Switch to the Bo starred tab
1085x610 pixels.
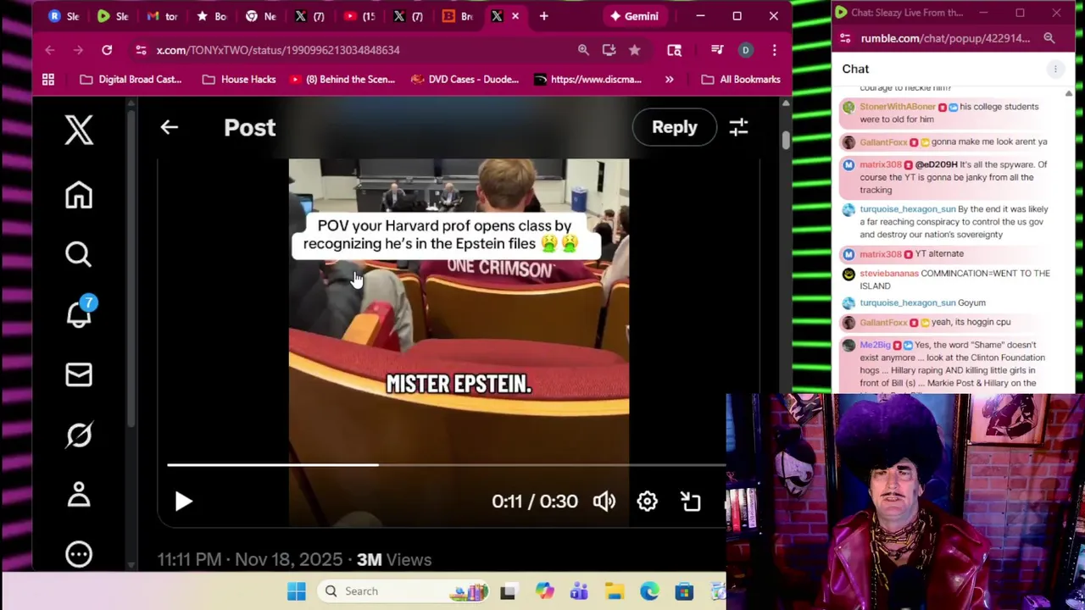tap(212, 16)
